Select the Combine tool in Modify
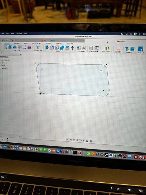This screenshot has width=146, height=195. 62,48
